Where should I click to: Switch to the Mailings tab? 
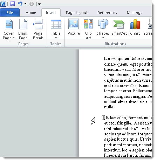tap(135, 13)
